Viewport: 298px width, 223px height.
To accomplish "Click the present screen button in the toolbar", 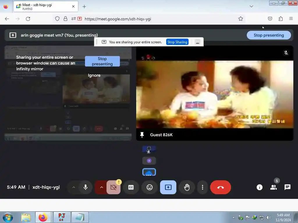I will (168, 187).
